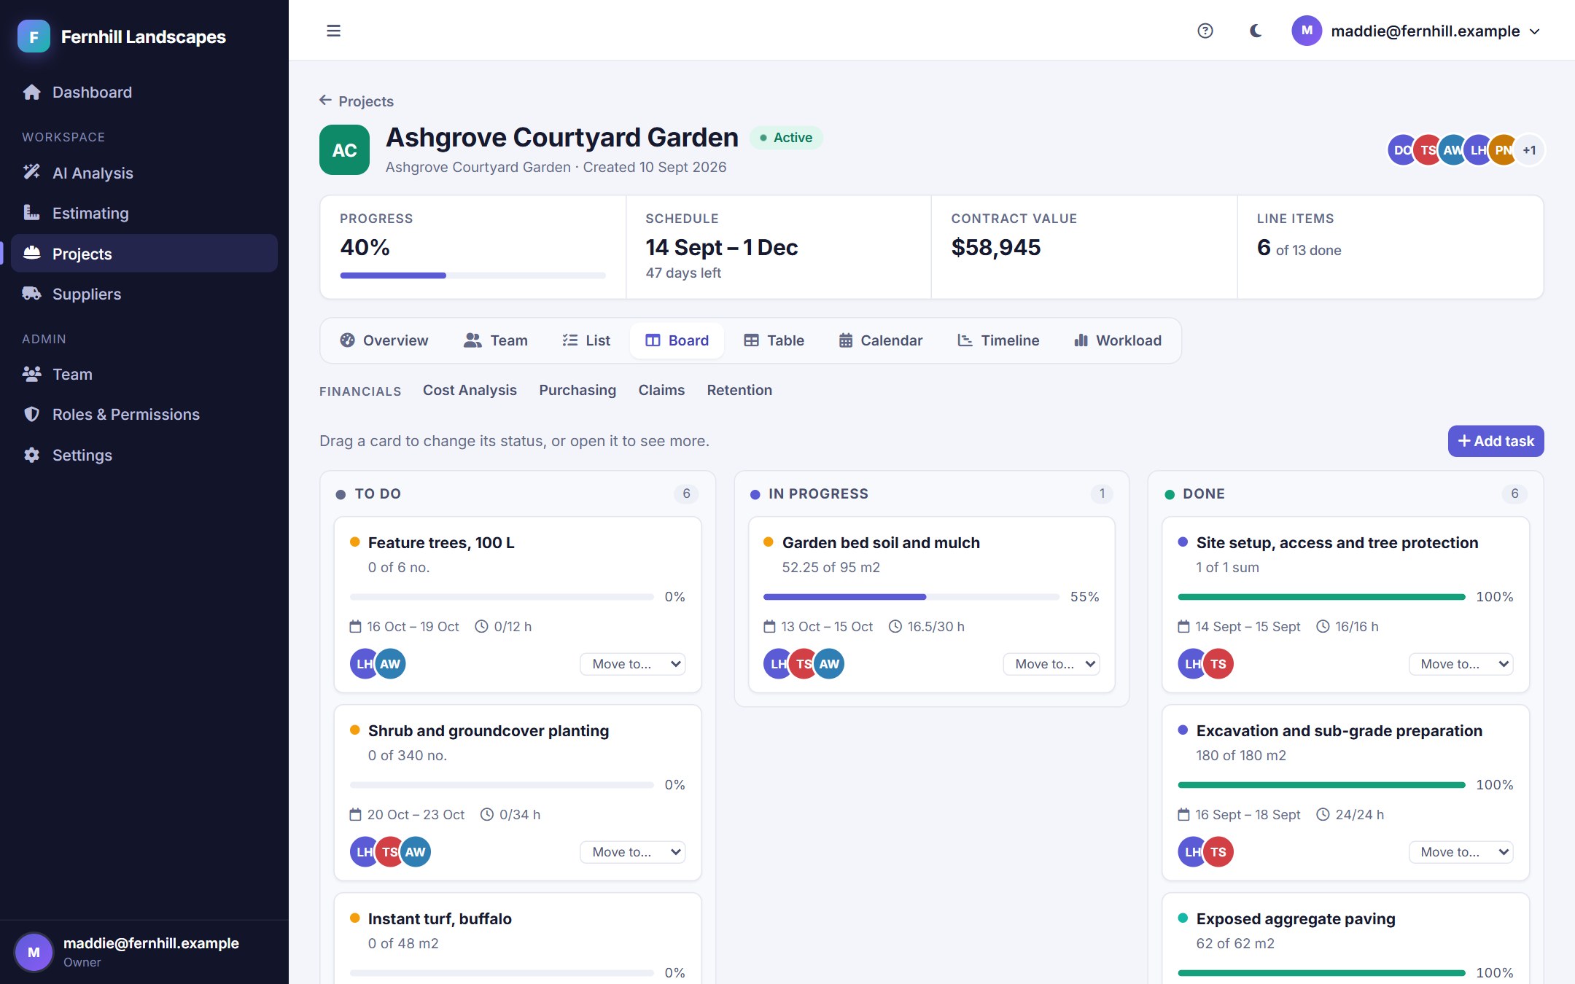Open the Shrub and groundcover planting card title

(489, 731)
